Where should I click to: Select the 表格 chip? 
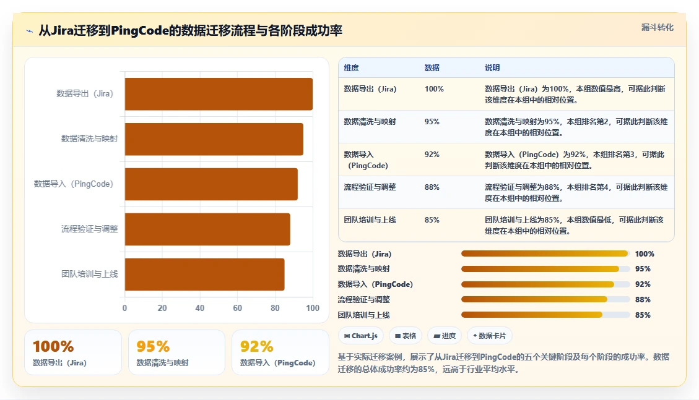coord(406,336)
